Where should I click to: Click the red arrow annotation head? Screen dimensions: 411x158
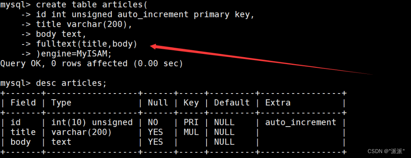point(155,47)
